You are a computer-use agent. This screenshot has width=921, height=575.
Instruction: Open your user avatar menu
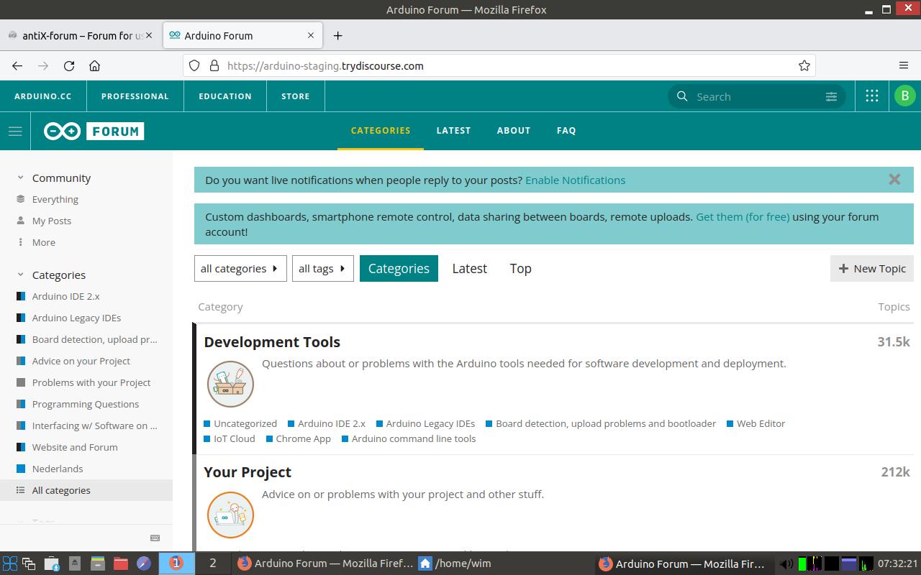[x=904, y=95]
